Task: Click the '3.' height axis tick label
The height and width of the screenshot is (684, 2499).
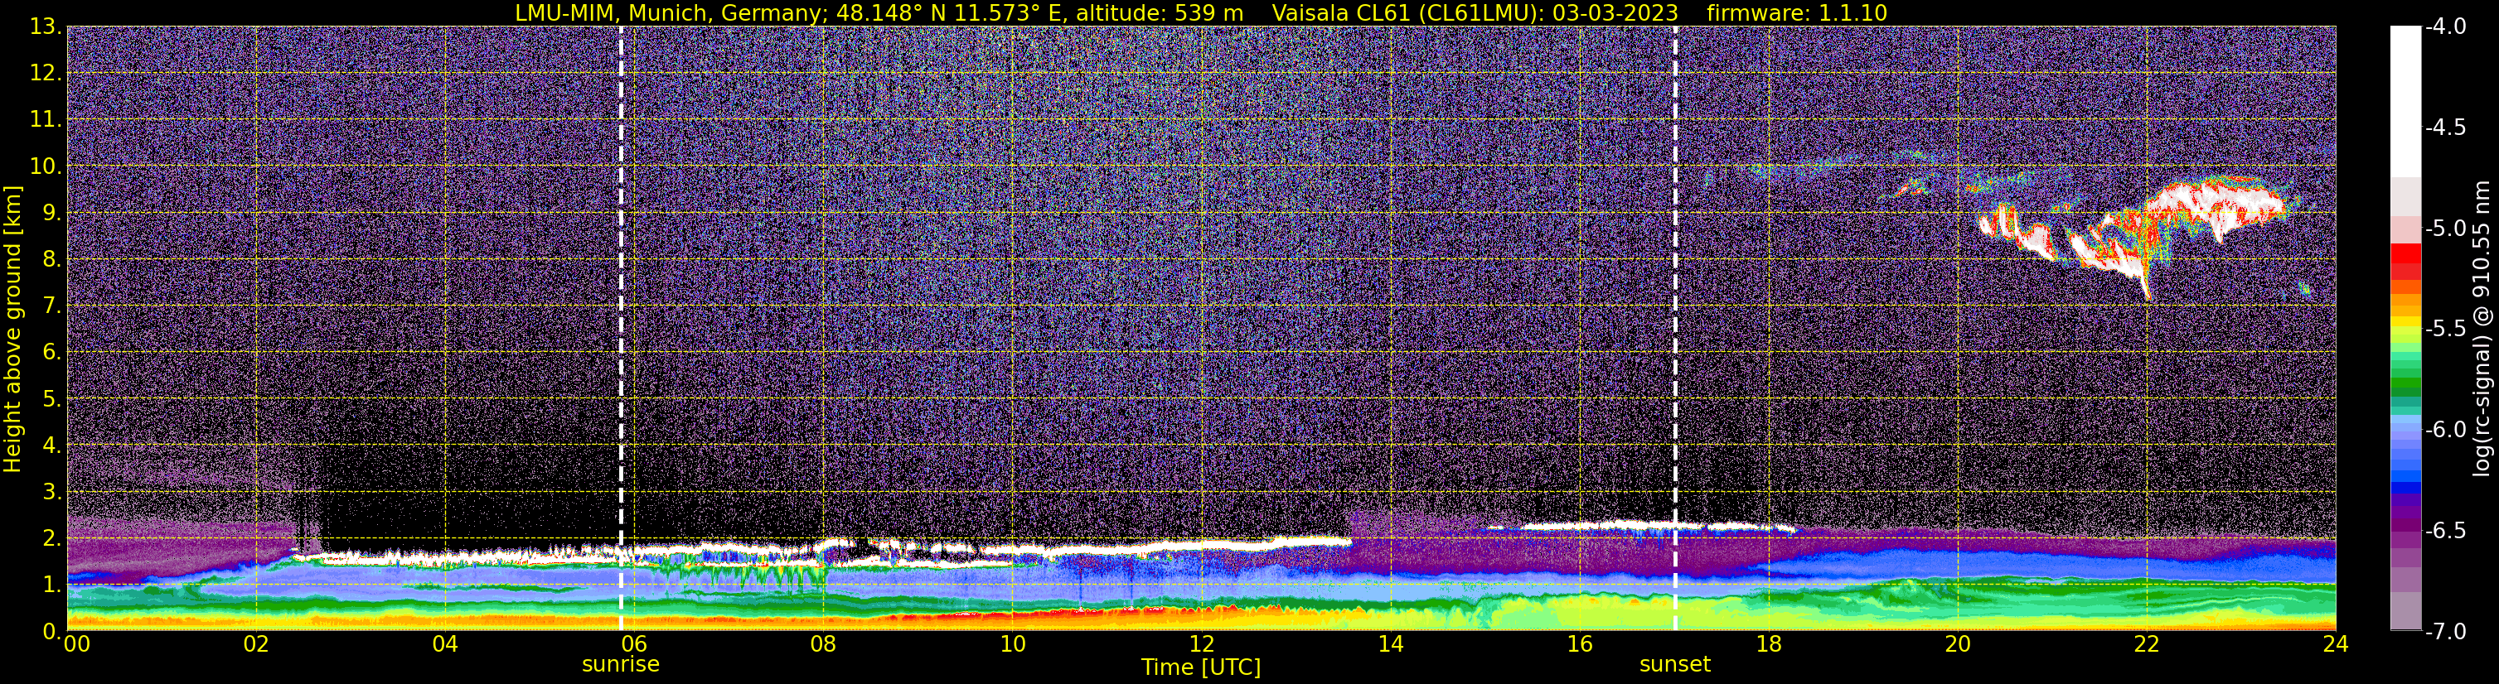Action: tap(52, 492)
